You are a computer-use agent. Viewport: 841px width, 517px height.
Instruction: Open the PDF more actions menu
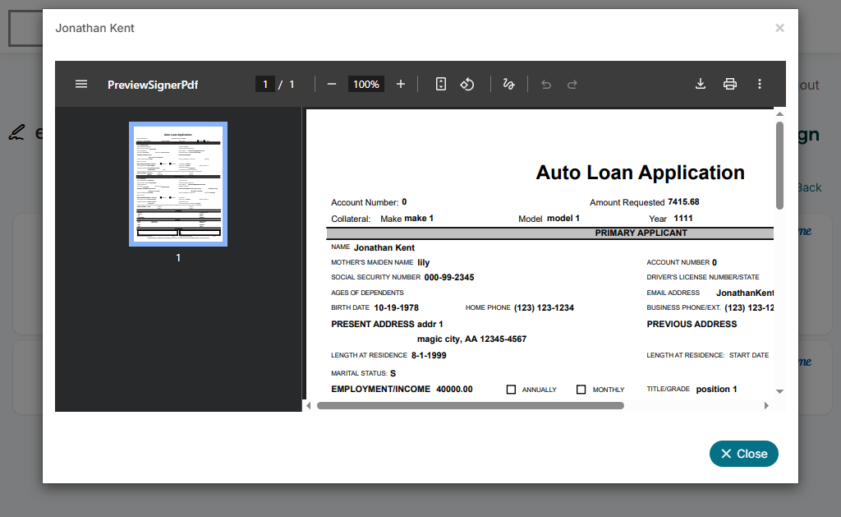click(x=760, y=84)
